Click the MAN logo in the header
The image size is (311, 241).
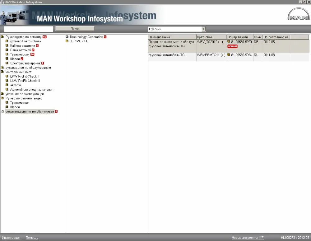298,14
